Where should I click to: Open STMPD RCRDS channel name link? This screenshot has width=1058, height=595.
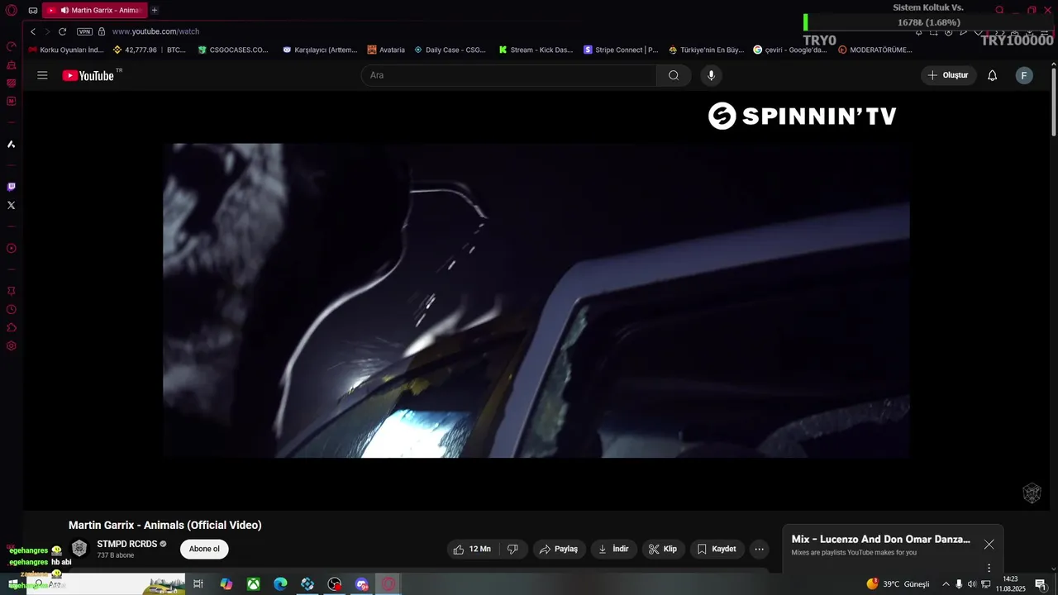click(x=127, y=544)
